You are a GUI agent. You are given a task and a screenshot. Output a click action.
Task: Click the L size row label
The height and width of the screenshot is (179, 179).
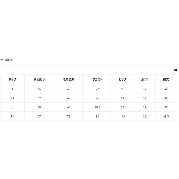(x=13, y=107)
